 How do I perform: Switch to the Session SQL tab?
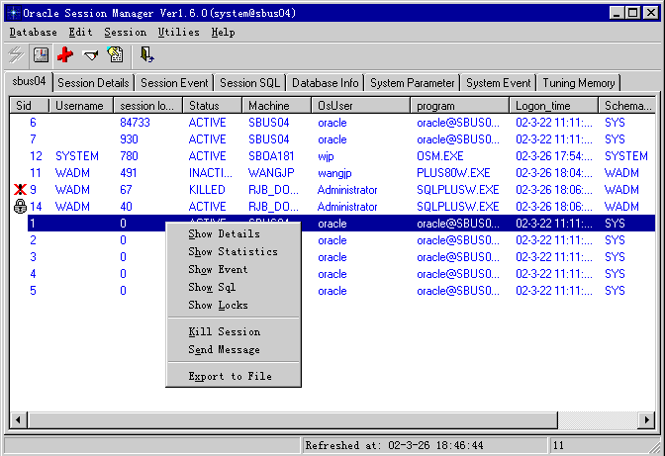[249, 83]
